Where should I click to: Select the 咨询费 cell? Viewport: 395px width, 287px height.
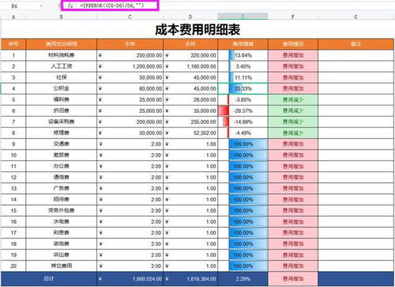(62, 244)
